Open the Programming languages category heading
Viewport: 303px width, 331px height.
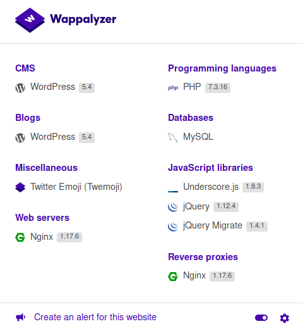click(x=222, y=68)
